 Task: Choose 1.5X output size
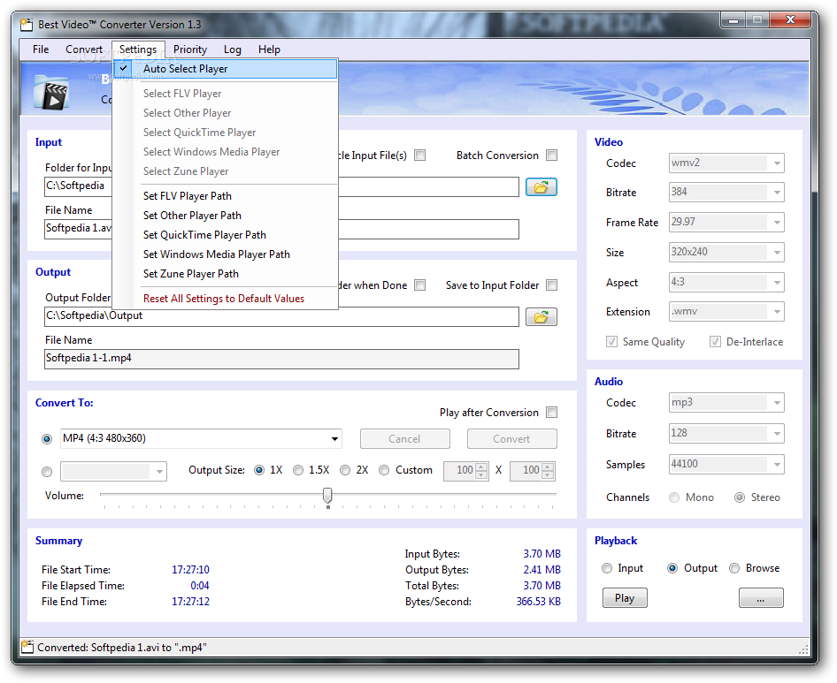coord(298,470)
